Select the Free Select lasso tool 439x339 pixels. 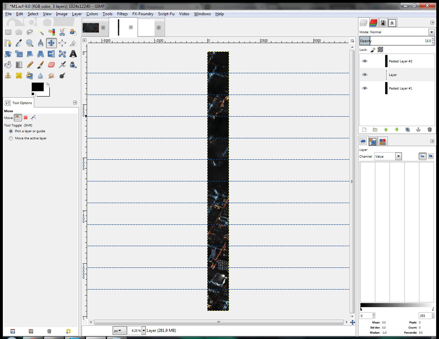click(x=30, y=32)
